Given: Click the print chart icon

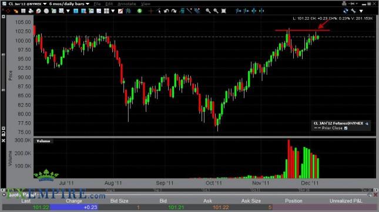Looking at the screenshot, I should 31,11.
